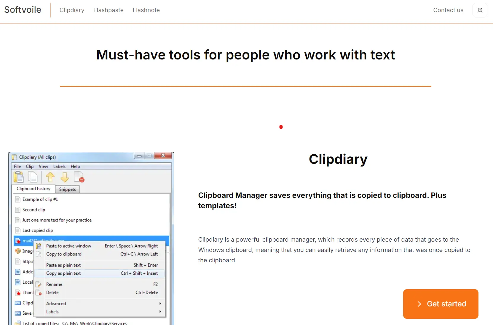Click the Clipdiary title bar app icon

[x=14, y=157]
